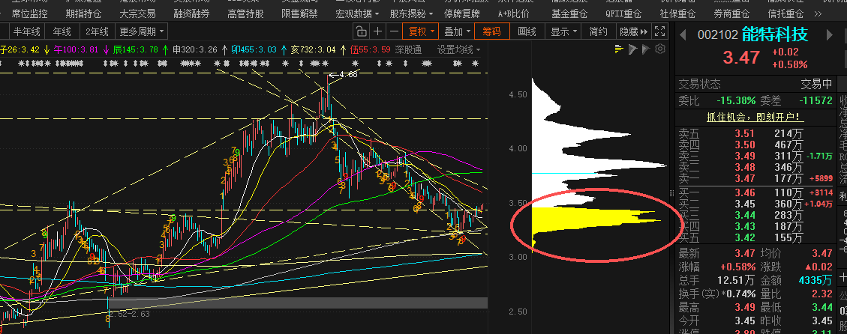This screenshot has width=847, height=334.
Task: Open 复权 adjustment dropdown
Action: tap(422, 31)
